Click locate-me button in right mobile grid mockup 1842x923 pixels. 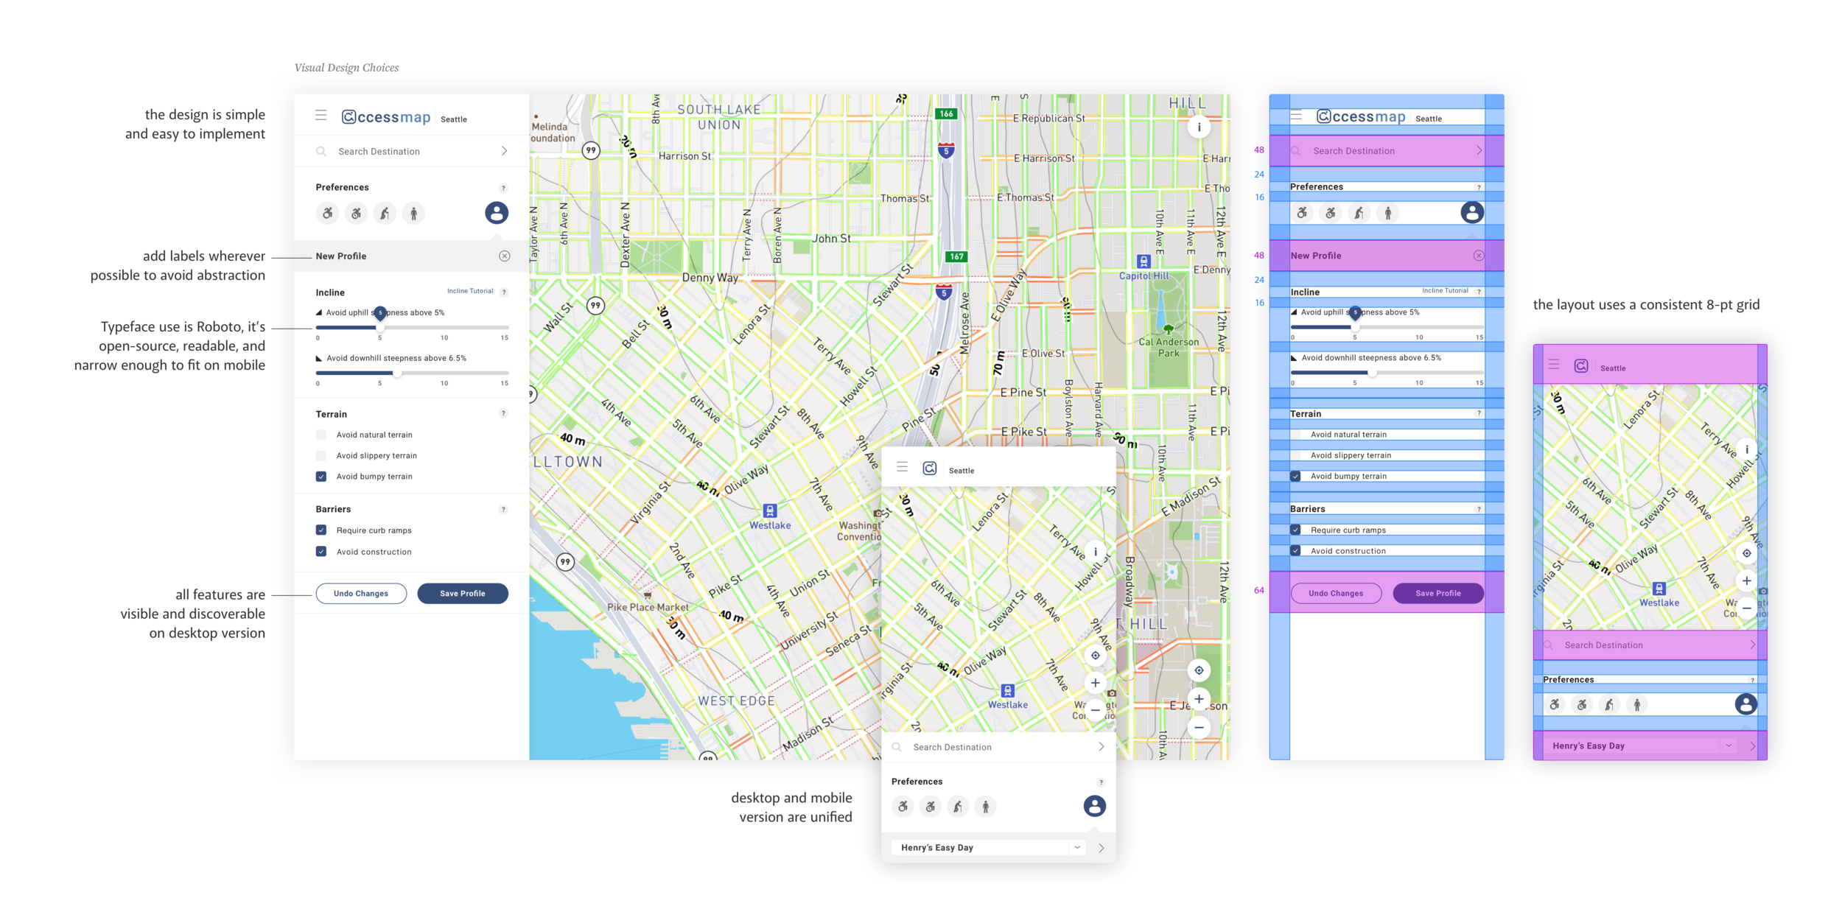pyautogui.click(x=1746, y=553)
